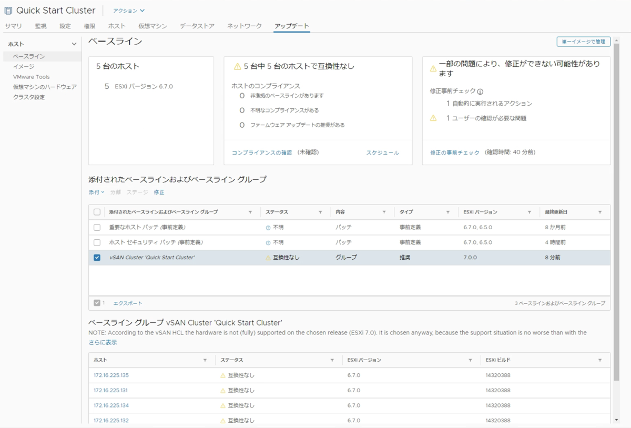Select イメージ in sidebar

tap(24, 67)
